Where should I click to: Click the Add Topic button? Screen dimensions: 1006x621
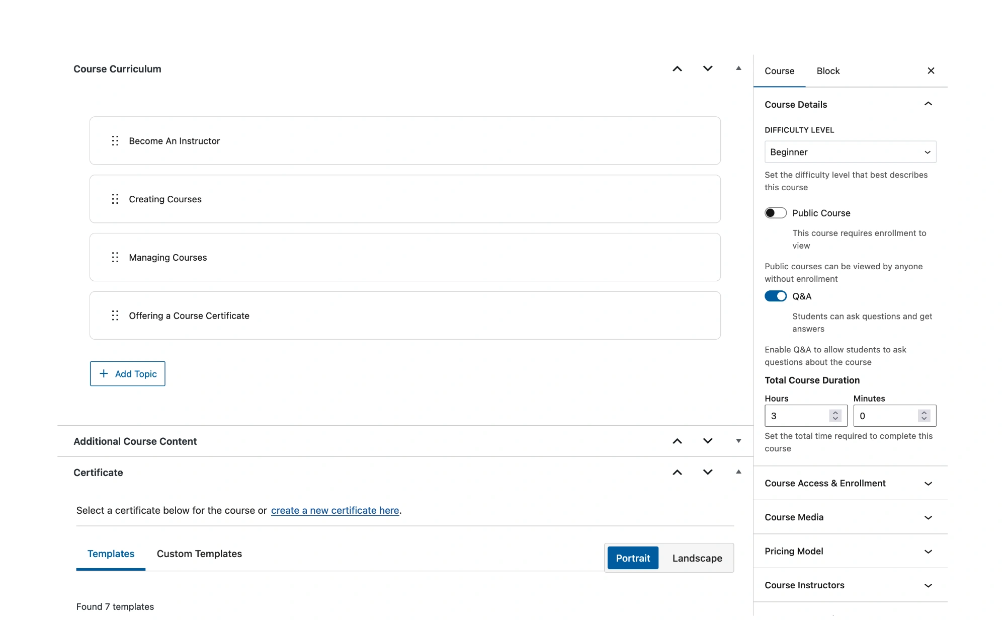[128, 374]
